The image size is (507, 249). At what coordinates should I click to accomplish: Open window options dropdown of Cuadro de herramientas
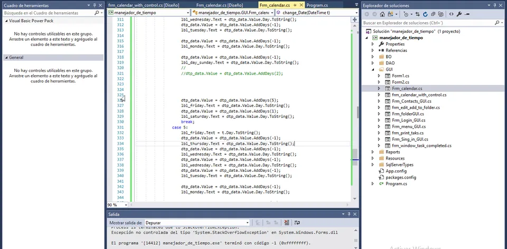coord(89,5)
